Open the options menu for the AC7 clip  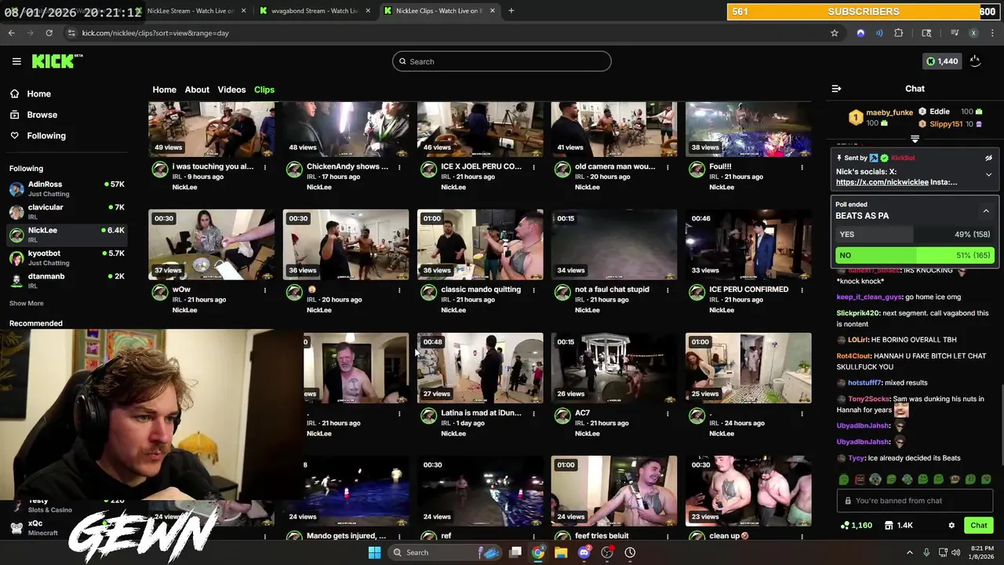[x=668, y=414]
